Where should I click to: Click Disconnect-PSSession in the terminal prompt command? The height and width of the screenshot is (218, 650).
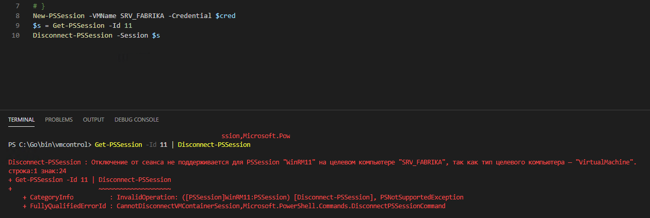[214, 145]
